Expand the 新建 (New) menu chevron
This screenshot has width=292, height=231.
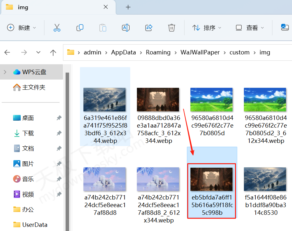(35, 28)
